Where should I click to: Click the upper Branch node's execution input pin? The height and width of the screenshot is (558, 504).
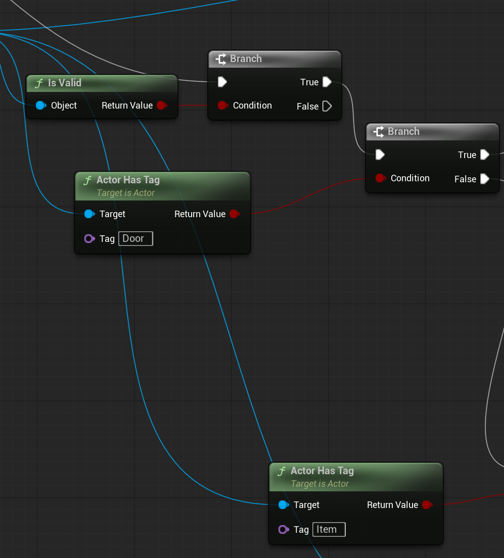(222, 82)
